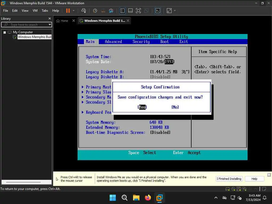Close the install hint bar

(x=269, y=175)
